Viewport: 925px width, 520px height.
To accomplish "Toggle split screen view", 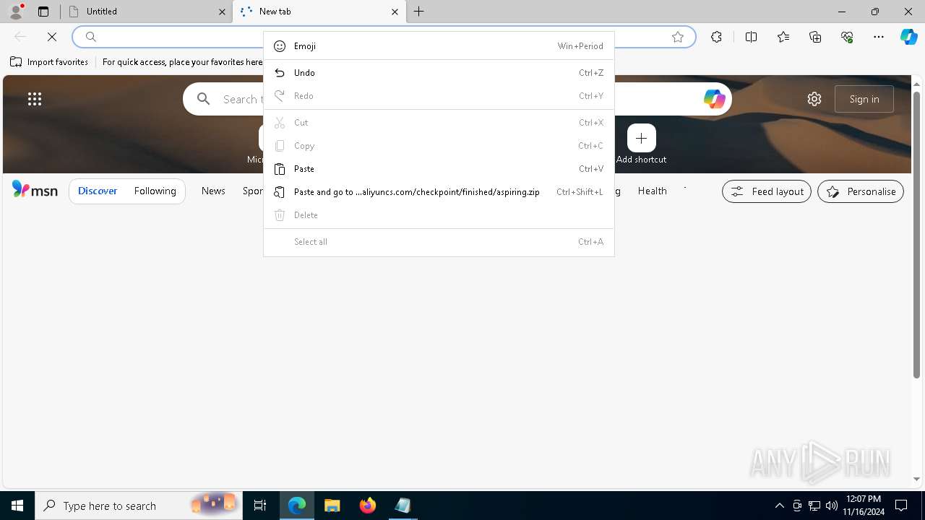I will coord(751,37).
